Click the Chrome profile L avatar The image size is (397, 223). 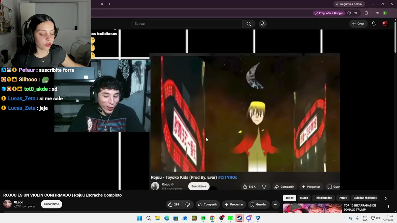tap(385, 13)
